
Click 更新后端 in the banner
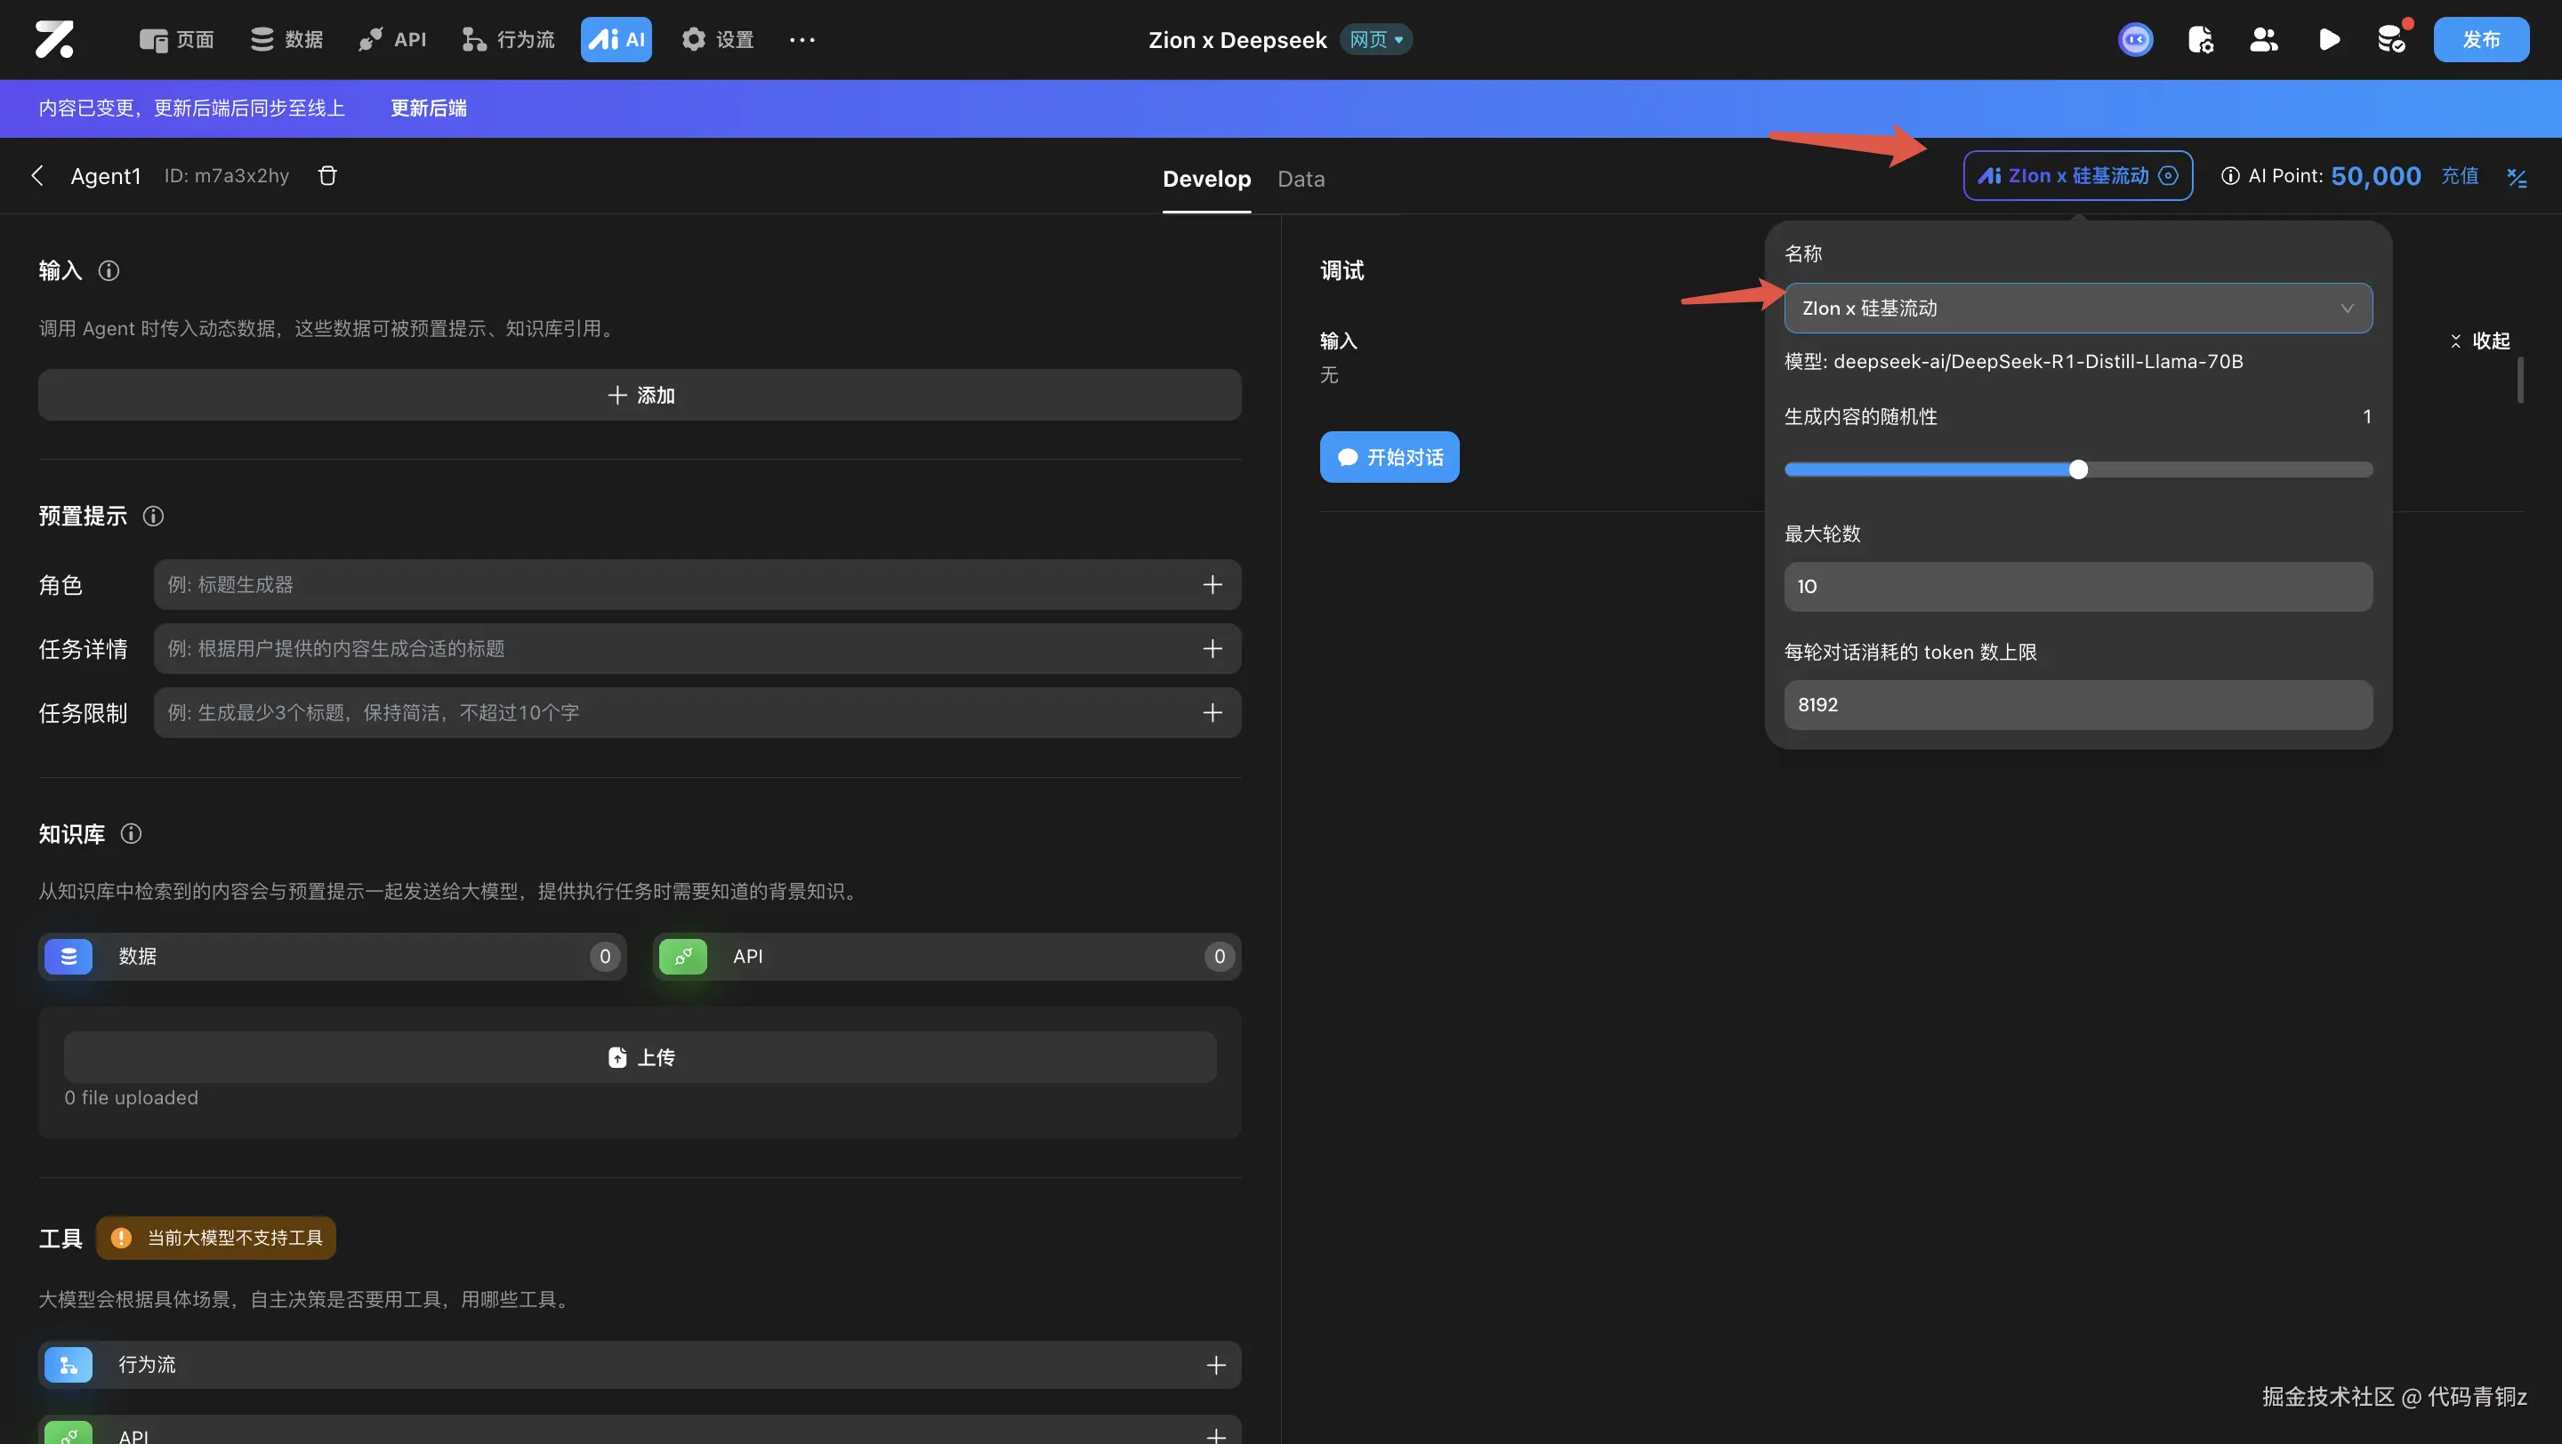[x=429, y=108]
